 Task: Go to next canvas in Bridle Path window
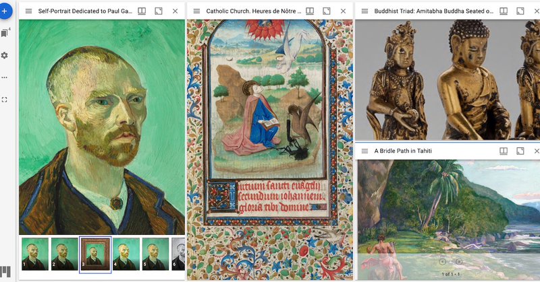pos(459,262)
